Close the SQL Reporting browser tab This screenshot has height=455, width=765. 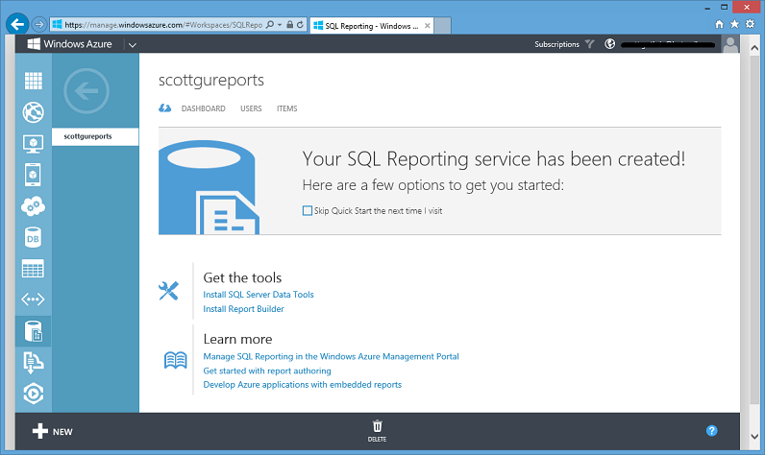point(428,26)
